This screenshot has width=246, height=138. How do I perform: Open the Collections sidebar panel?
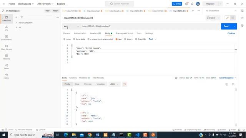coord(7,18)
